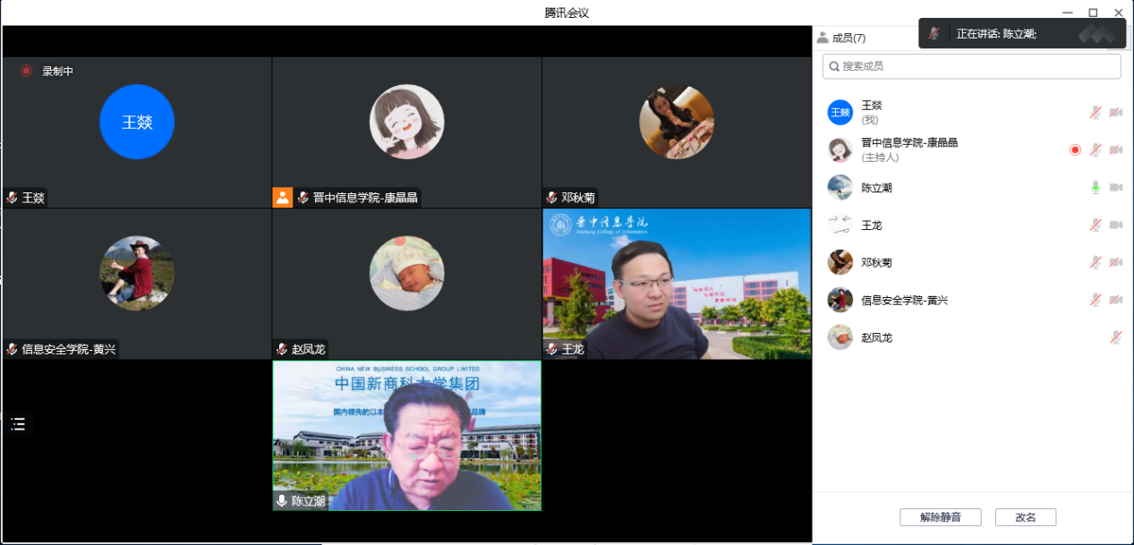
Task: Select 陈立潮 in the member list
Action: point(876,188)
